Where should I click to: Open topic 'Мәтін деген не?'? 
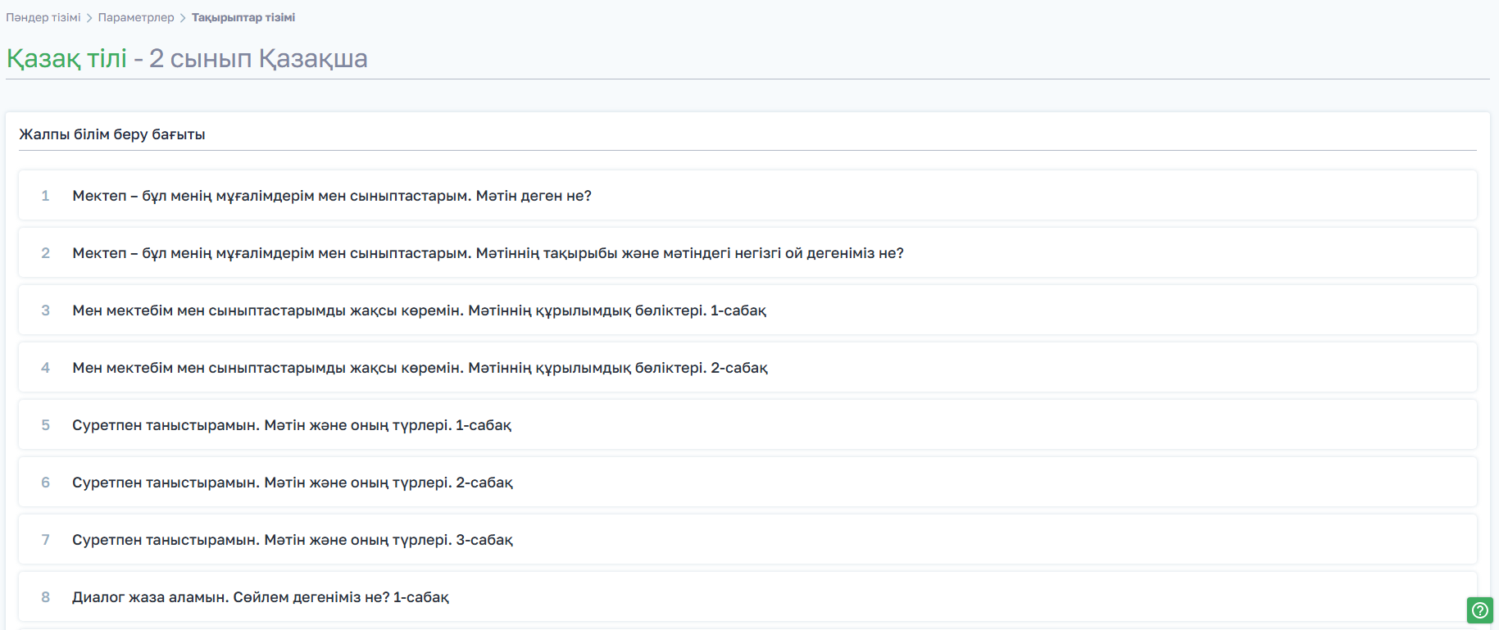pos(332,196)
